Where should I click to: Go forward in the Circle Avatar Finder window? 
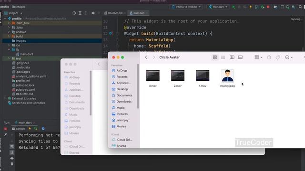(153, 57)
